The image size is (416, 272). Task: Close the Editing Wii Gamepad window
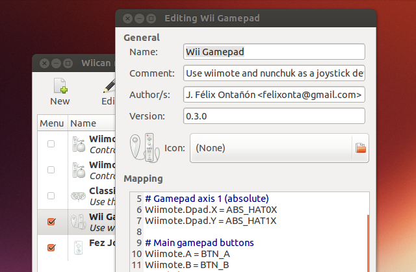[x=127, y=19]
